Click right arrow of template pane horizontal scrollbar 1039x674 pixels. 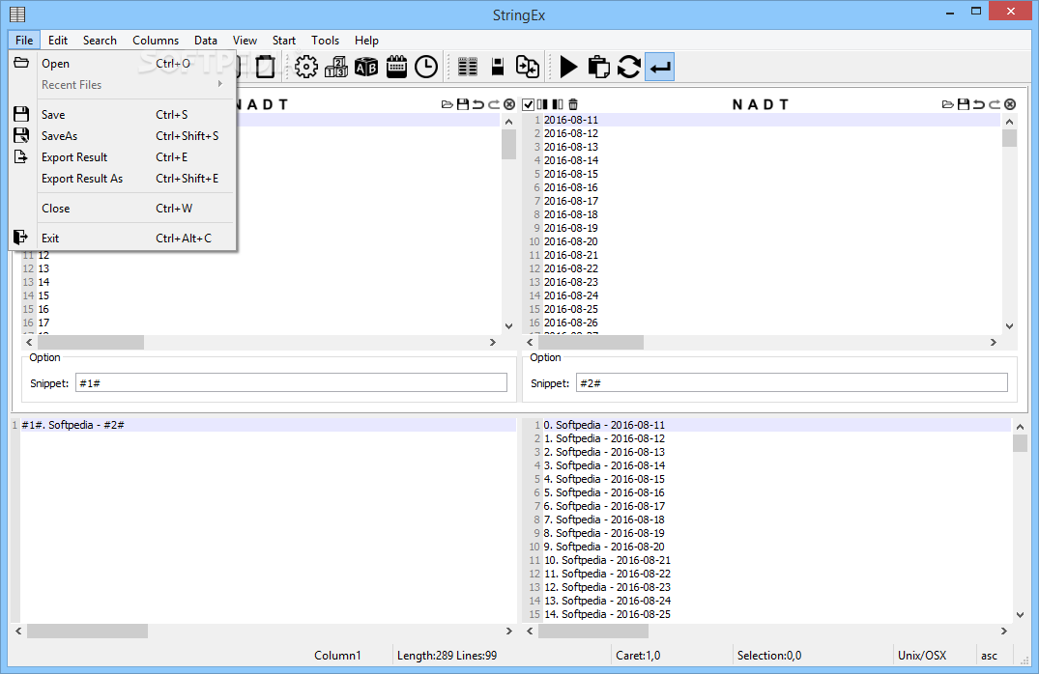509,631
